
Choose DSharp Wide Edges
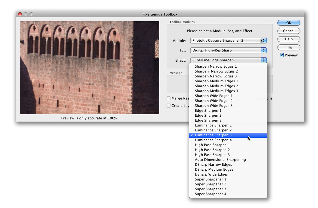228,174
